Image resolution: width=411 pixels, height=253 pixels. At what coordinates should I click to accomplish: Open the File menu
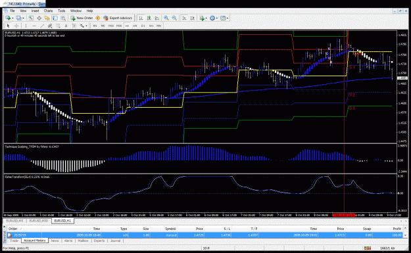pyautogui.click(x=12, y=11)
